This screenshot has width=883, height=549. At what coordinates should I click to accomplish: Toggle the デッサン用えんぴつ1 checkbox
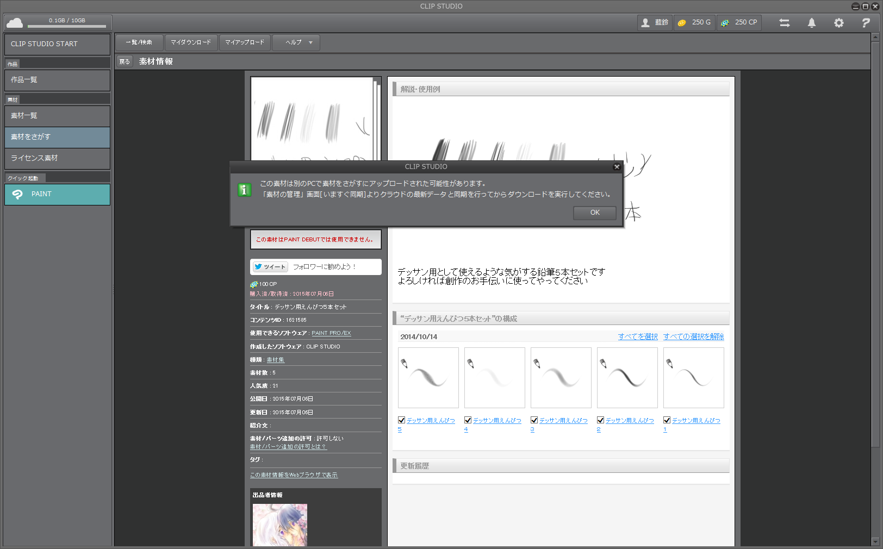coord(667,420)
